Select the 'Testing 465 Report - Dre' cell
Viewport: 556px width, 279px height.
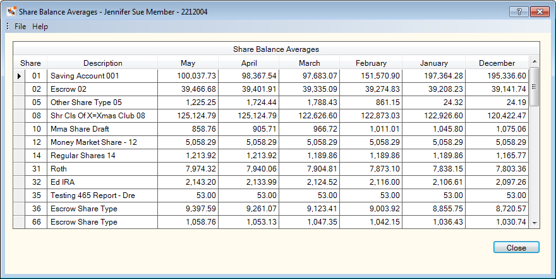pyautogui.click(x=102, y=195)
